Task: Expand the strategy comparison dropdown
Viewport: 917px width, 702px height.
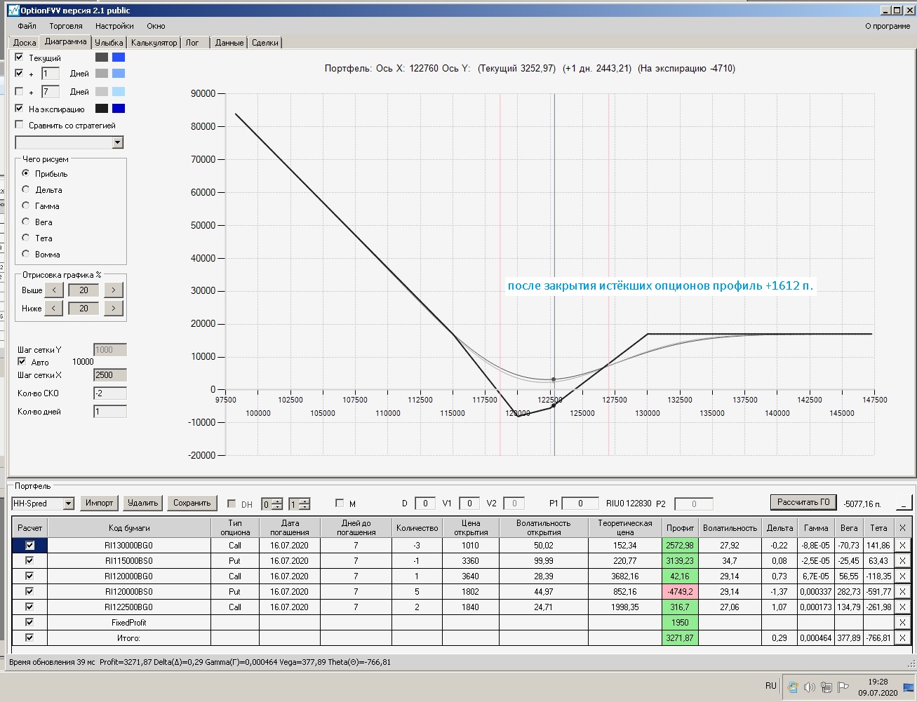Action: pos(118,142)
